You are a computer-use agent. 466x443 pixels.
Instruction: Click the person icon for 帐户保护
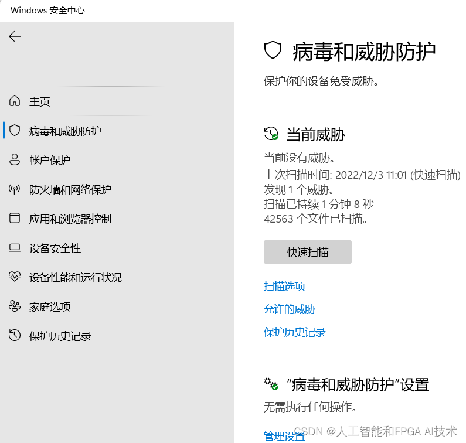pos(15,159)
